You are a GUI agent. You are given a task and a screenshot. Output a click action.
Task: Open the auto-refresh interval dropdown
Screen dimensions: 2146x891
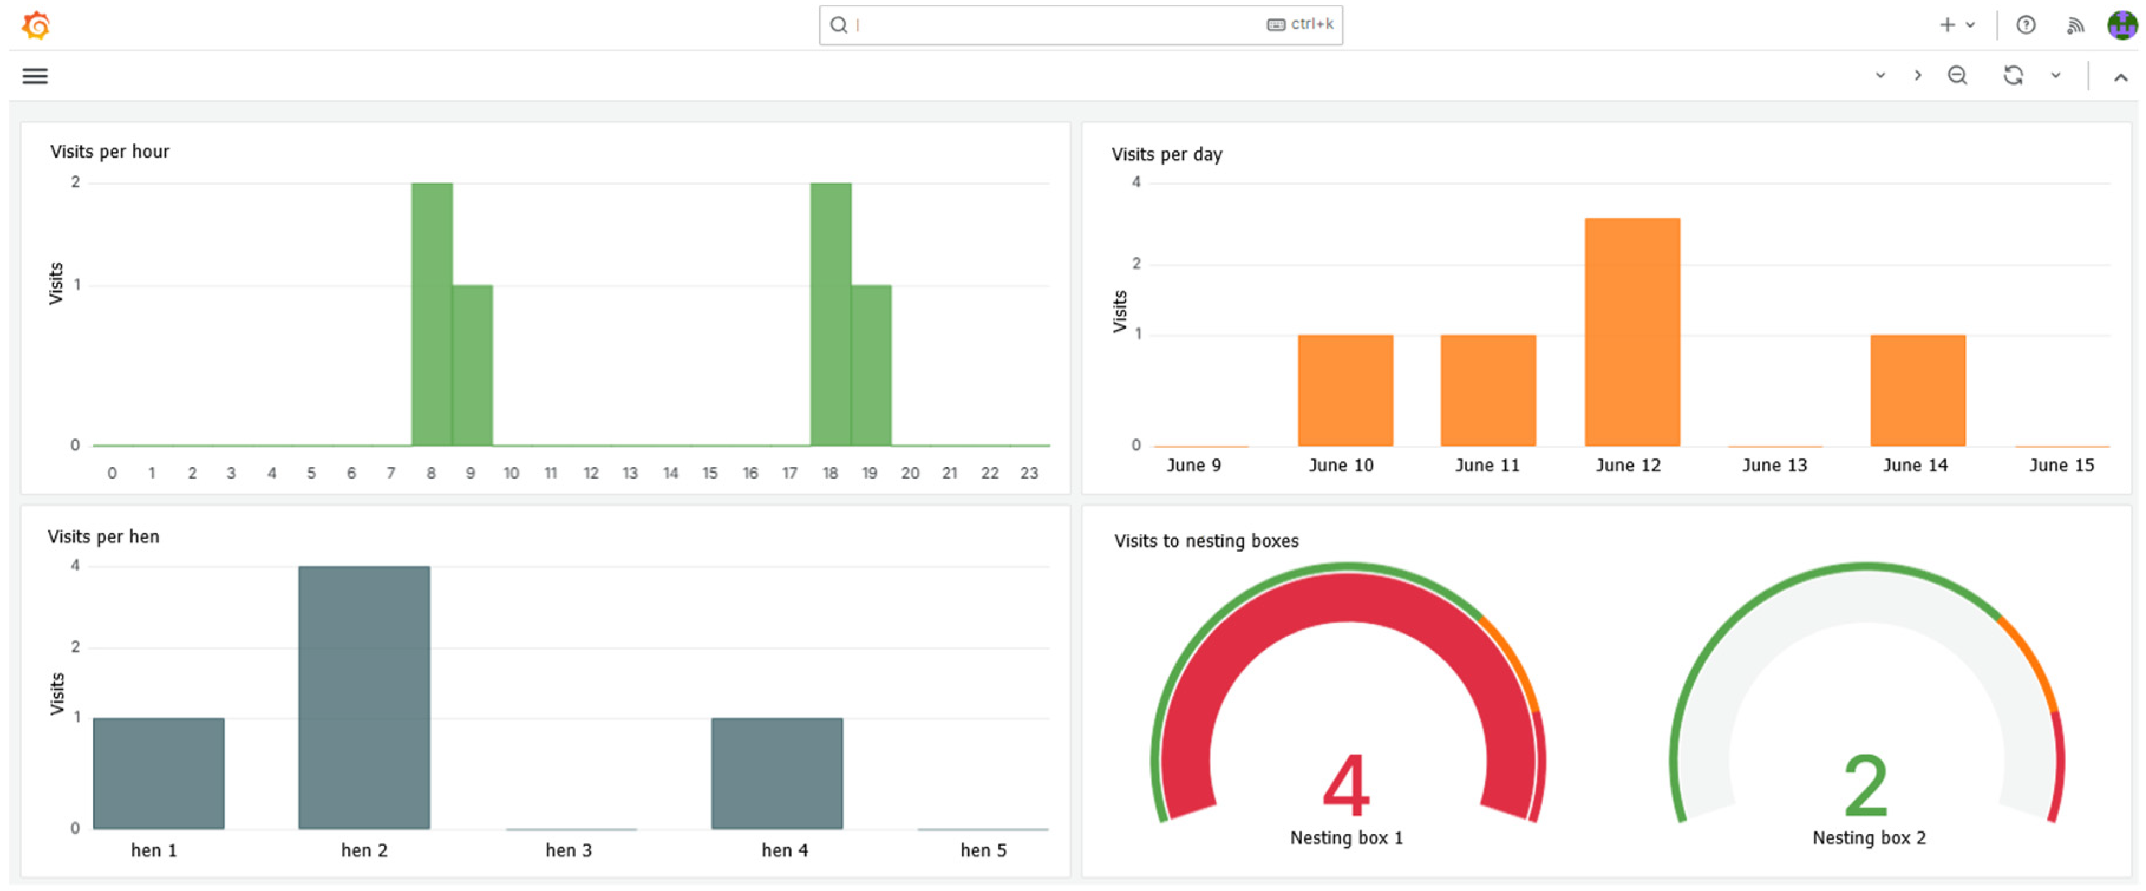tap(2055, 76)
